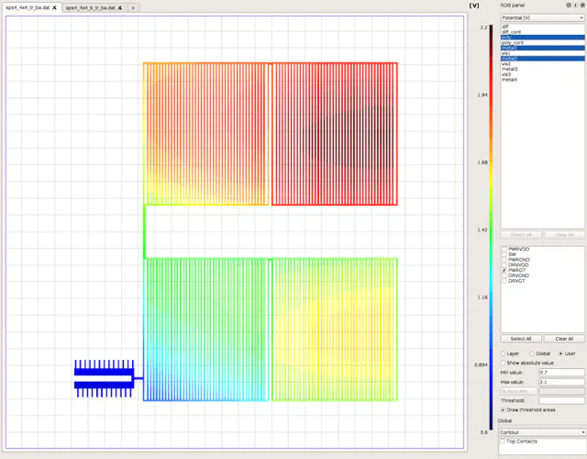Click the 2.2 label on color scale
587x459 pixels.
point(483,28)
